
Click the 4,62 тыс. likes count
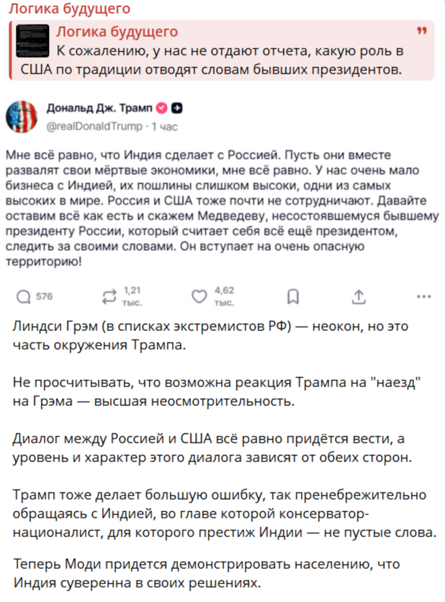(224, 296)
